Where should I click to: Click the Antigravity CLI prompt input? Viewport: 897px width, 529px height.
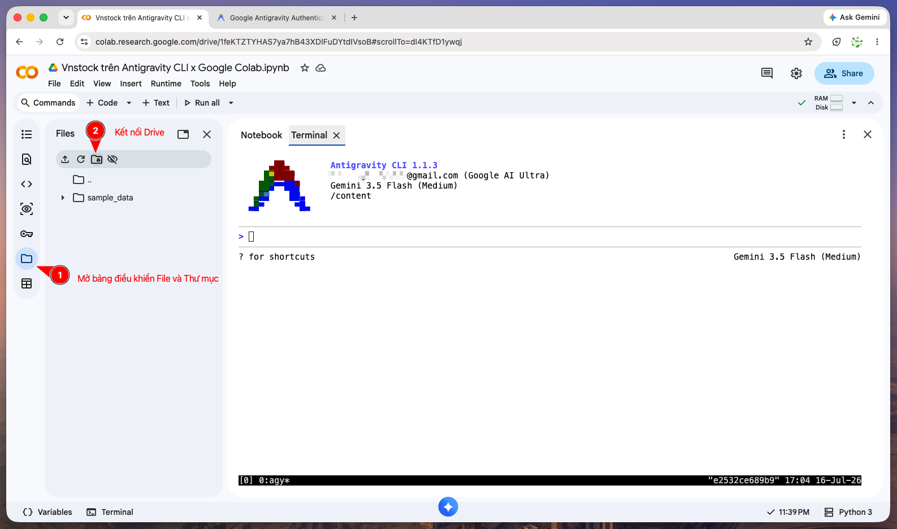[549, 237]
